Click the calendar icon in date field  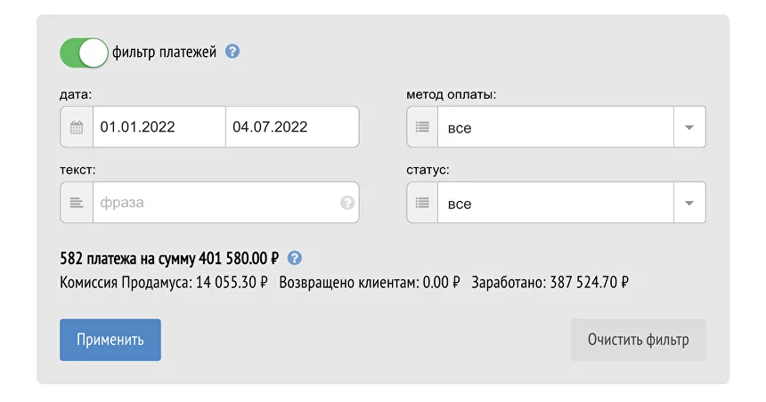coord(77,127)
